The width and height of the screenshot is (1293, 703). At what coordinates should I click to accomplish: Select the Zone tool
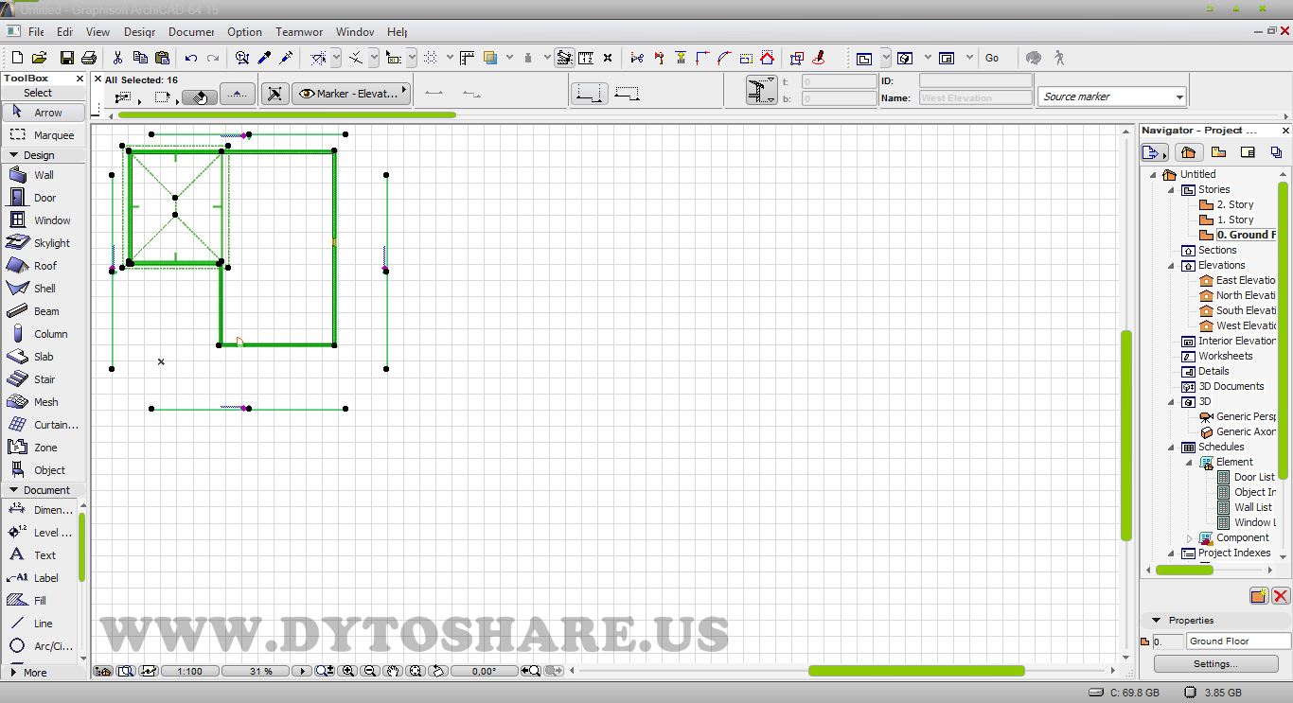click(x=44, y=448)
